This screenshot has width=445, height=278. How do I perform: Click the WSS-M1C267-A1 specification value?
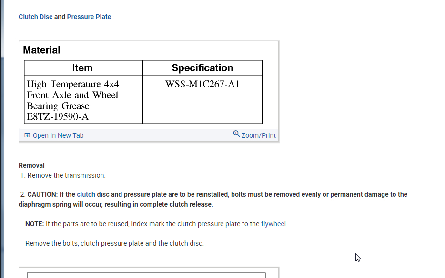tap(202, 85)
